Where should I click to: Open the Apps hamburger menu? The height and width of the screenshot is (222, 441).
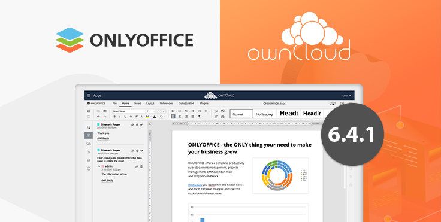[89, 95]
